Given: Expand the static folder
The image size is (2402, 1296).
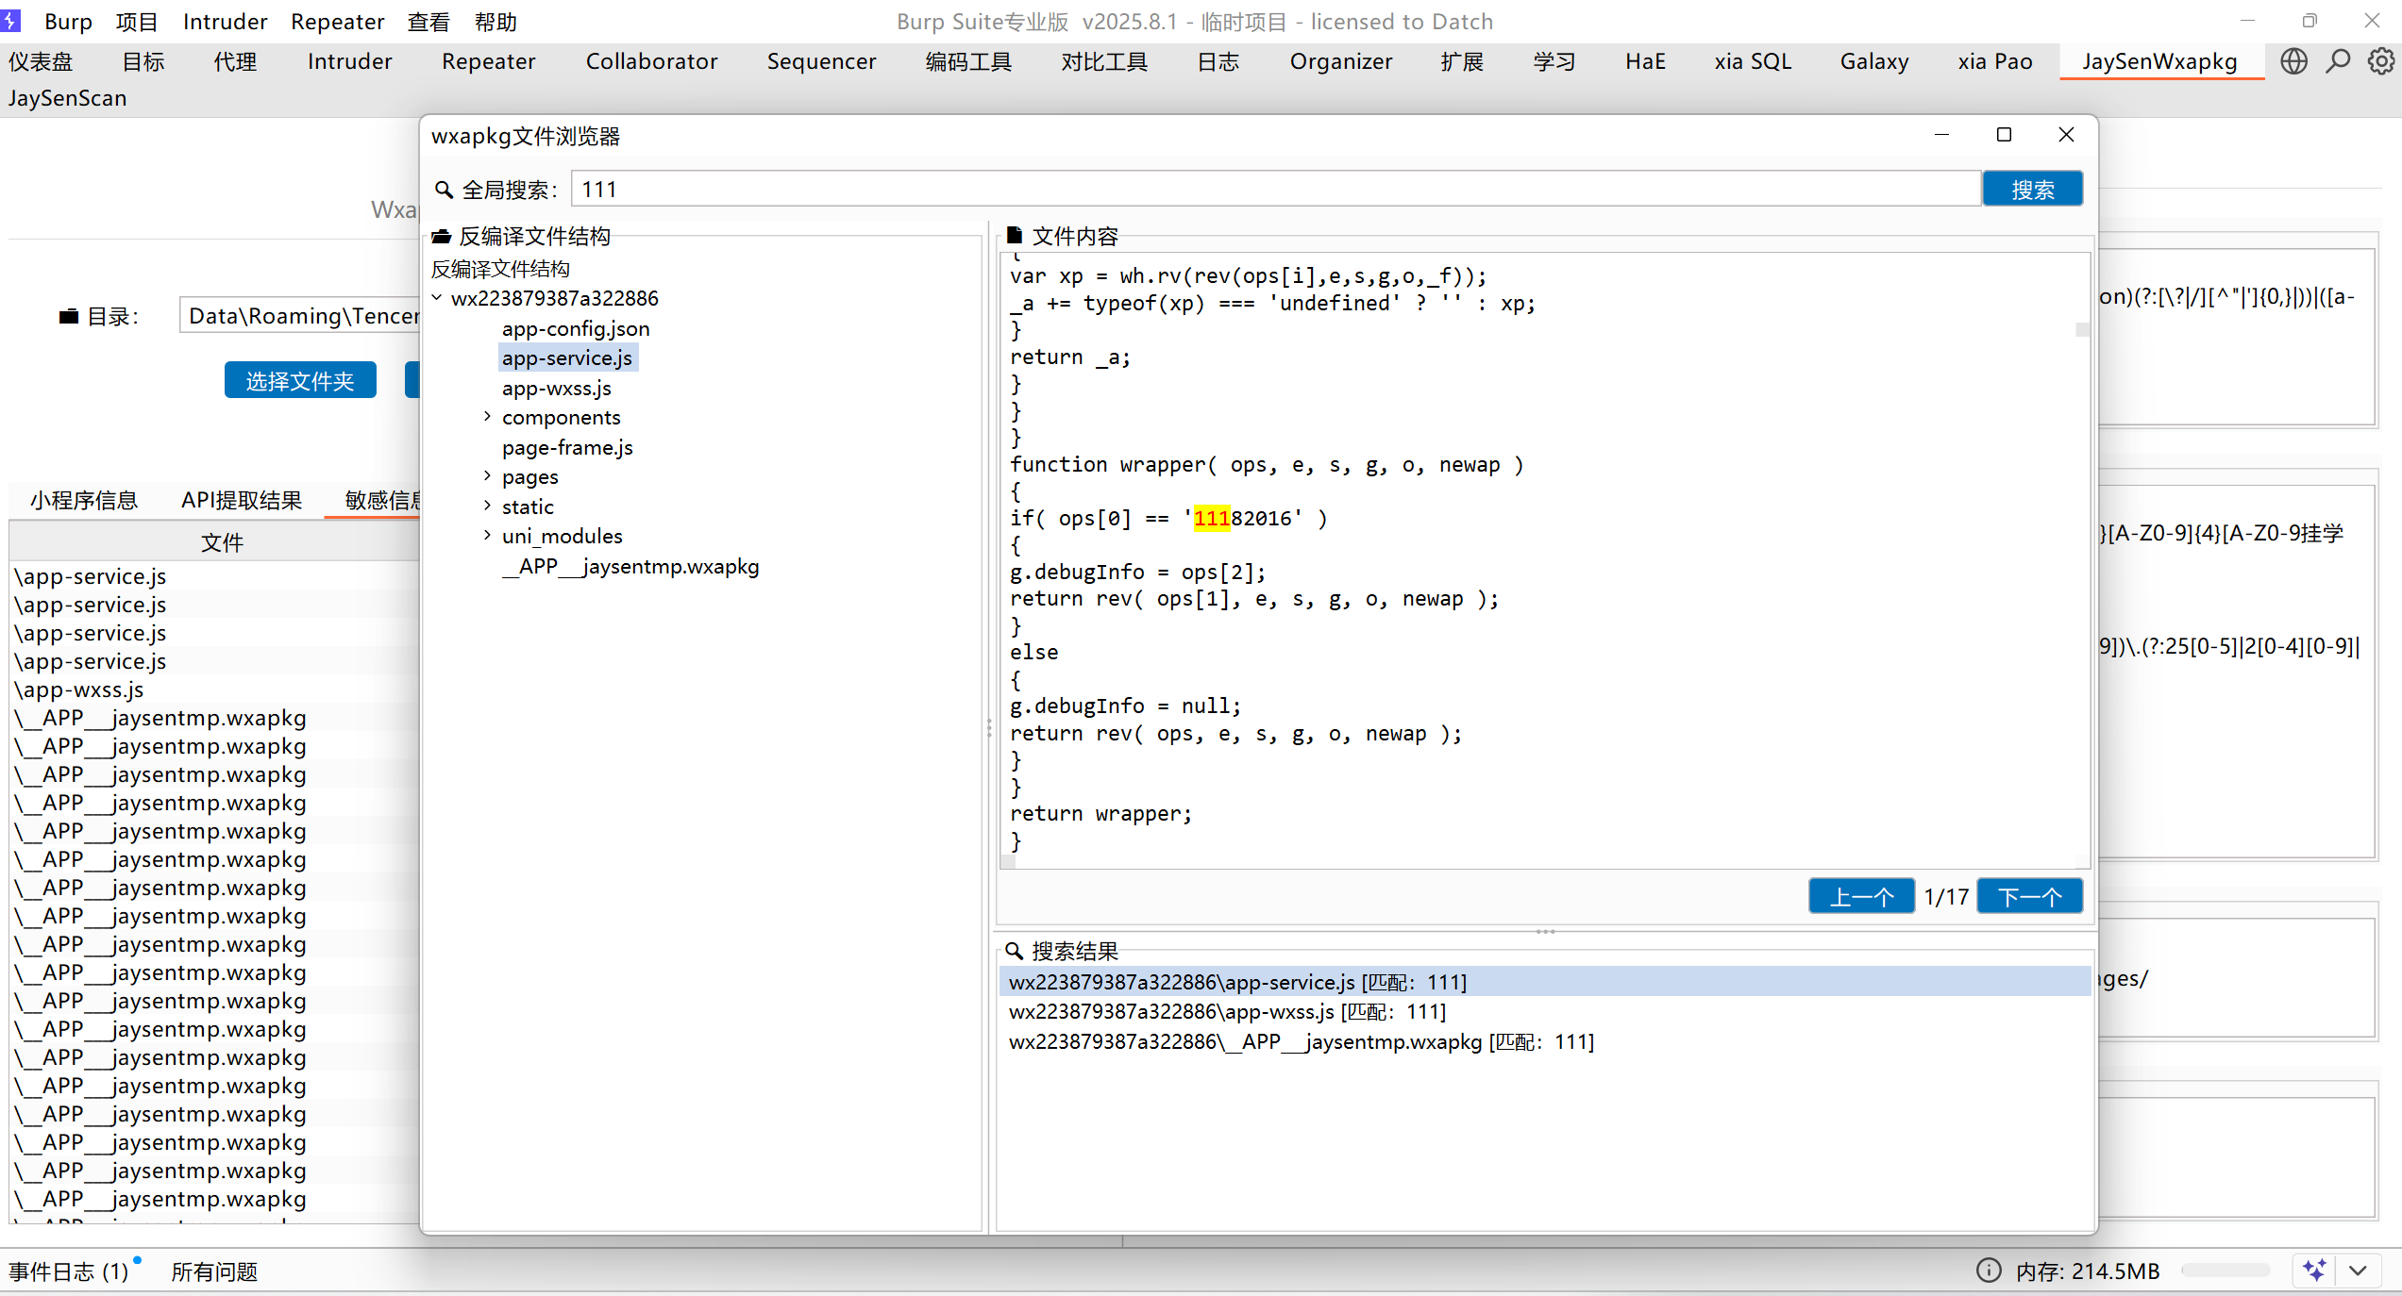Looking at the screenshot, I should point(487,507).
